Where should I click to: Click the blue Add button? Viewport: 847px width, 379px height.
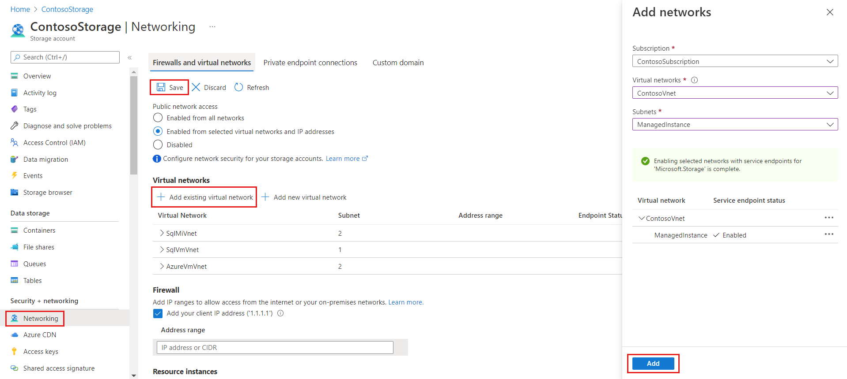(653, 364)
